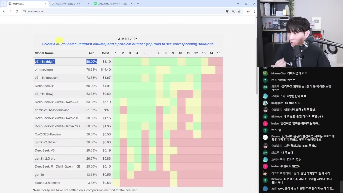Switch to the MathArena tab
Viewport: 343px width, 193px height.
tap(28, 4)
